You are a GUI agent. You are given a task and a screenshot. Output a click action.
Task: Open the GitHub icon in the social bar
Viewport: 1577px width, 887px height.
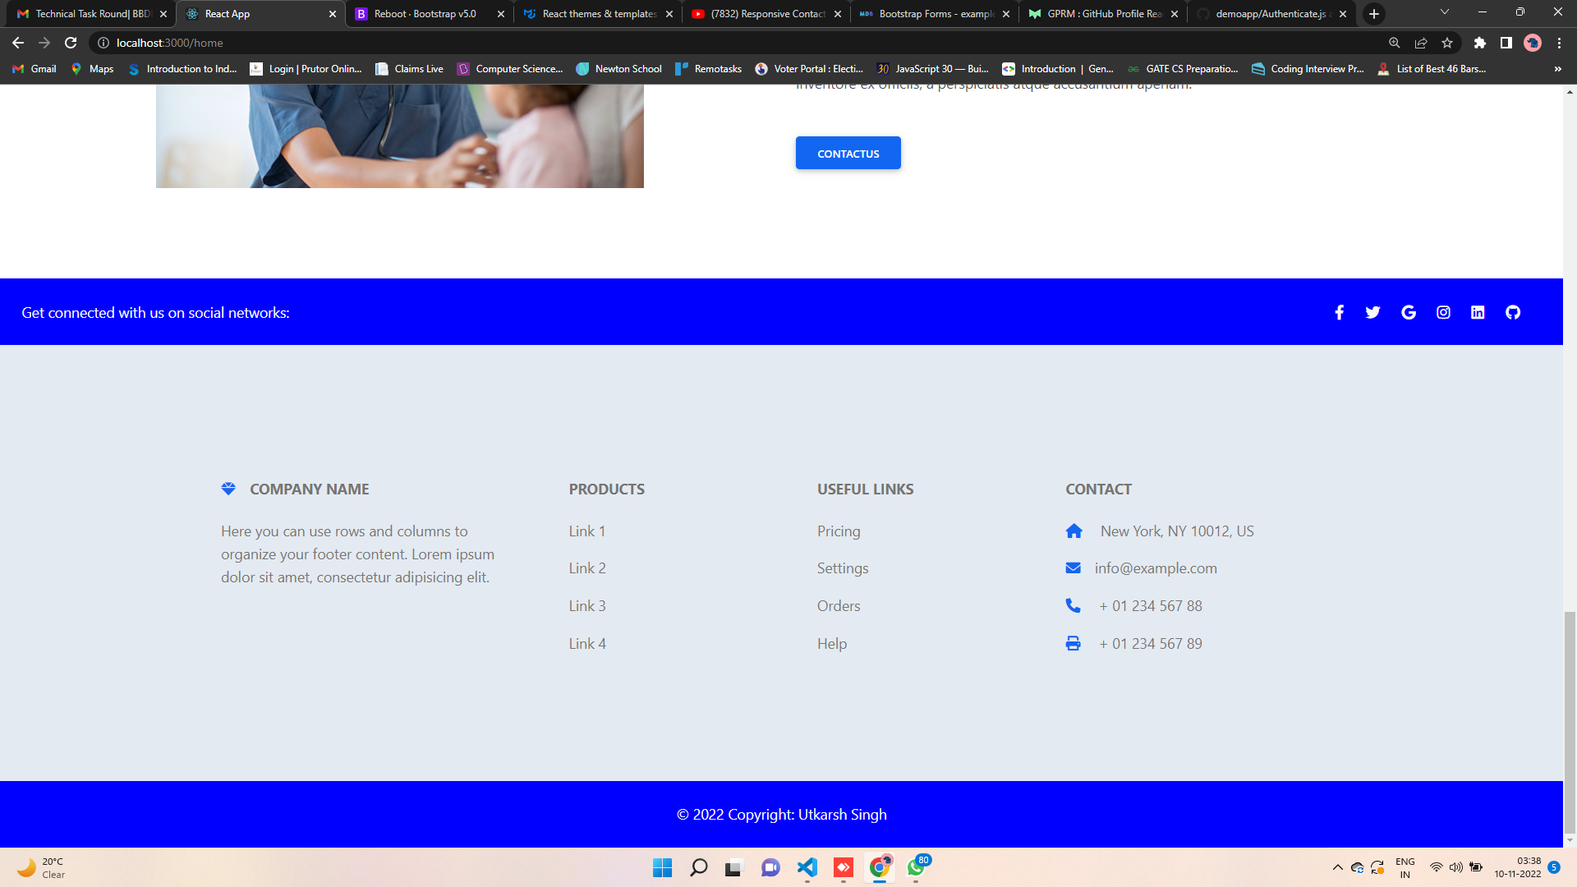coord(1513,312)
